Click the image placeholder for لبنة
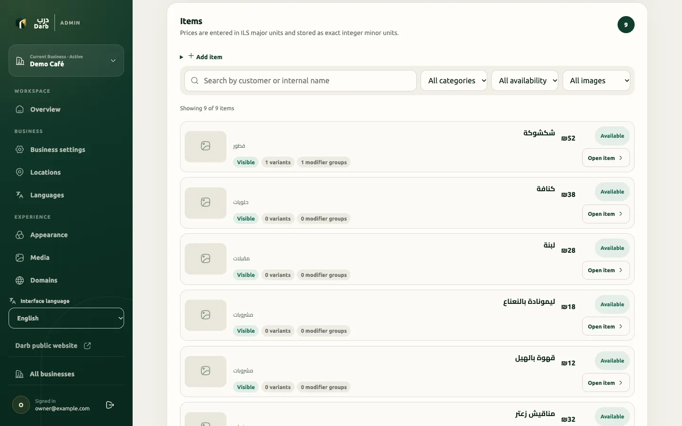 tap(206, 258)
